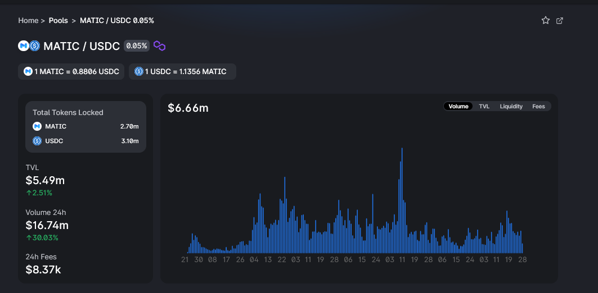Image resolution: width=598 pixels, height=293 pixels.
Task: Click MATIC token logo beside pool title
Action: [23, 46]
